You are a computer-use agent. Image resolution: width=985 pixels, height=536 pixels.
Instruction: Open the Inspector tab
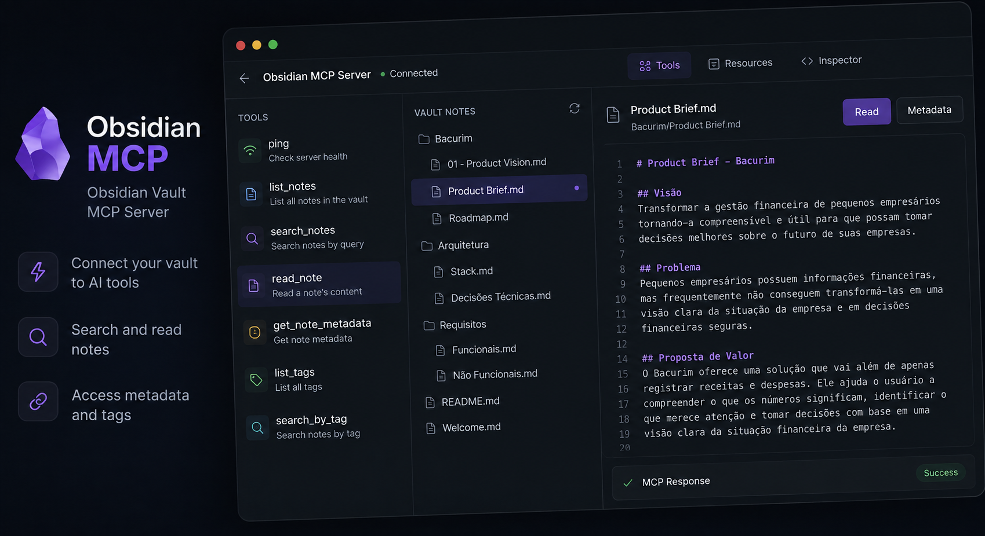[x=832, y=60]
